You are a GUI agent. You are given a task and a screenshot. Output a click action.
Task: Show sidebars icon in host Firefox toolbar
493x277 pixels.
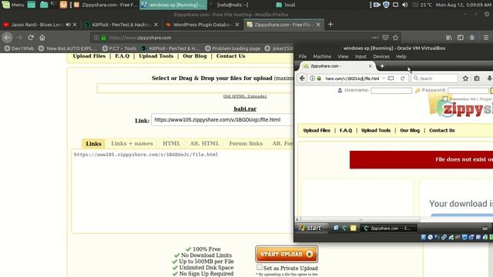461,38
